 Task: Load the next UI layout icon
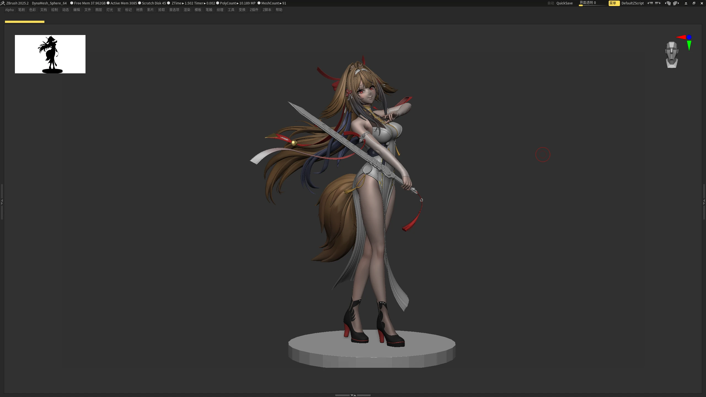[x=676, y=3]
